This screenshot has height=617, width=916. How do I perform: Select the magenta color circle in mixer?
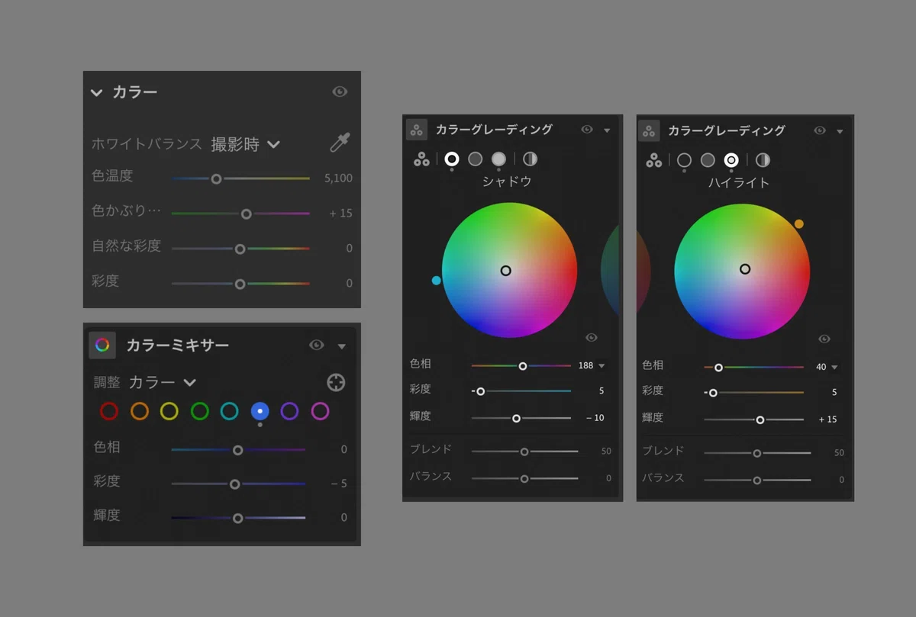coord(320,412)
